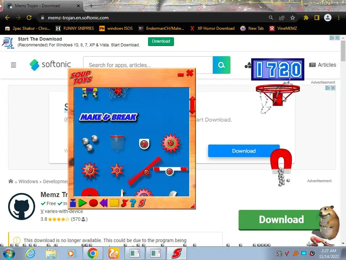Click the red double-arrow toybox scroller
This screenshot has height=260, width=346.
pos(192,105)
